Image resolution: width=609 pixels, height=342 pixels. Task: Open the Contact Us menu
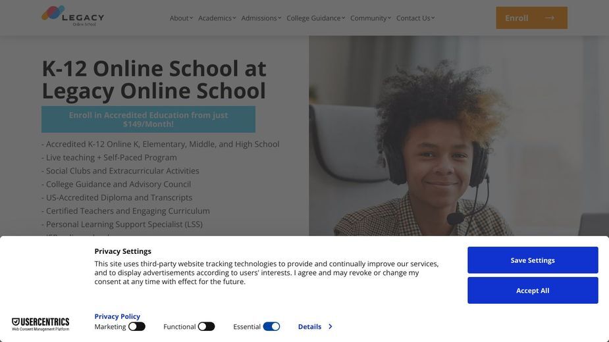pyautogui.click(x=415, y=18)
